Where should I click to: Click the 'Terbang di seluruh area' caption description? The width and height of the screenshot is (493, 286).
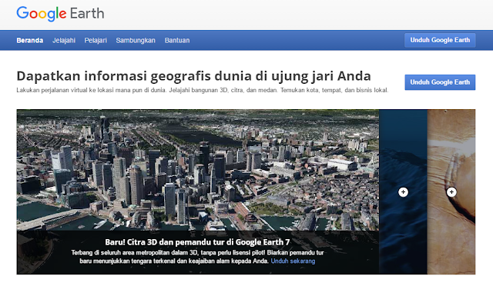tap(197, 257)
